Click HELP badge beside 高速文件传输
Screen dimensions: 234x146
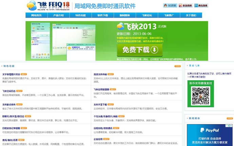click(111, 74)
